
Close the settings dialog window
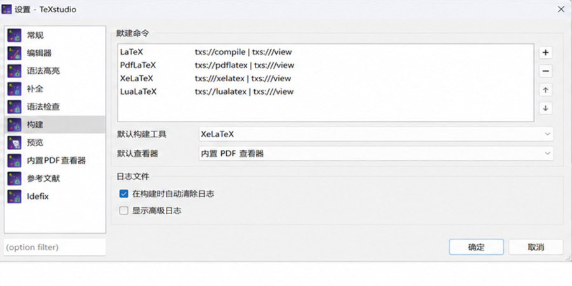pos(561,10)
